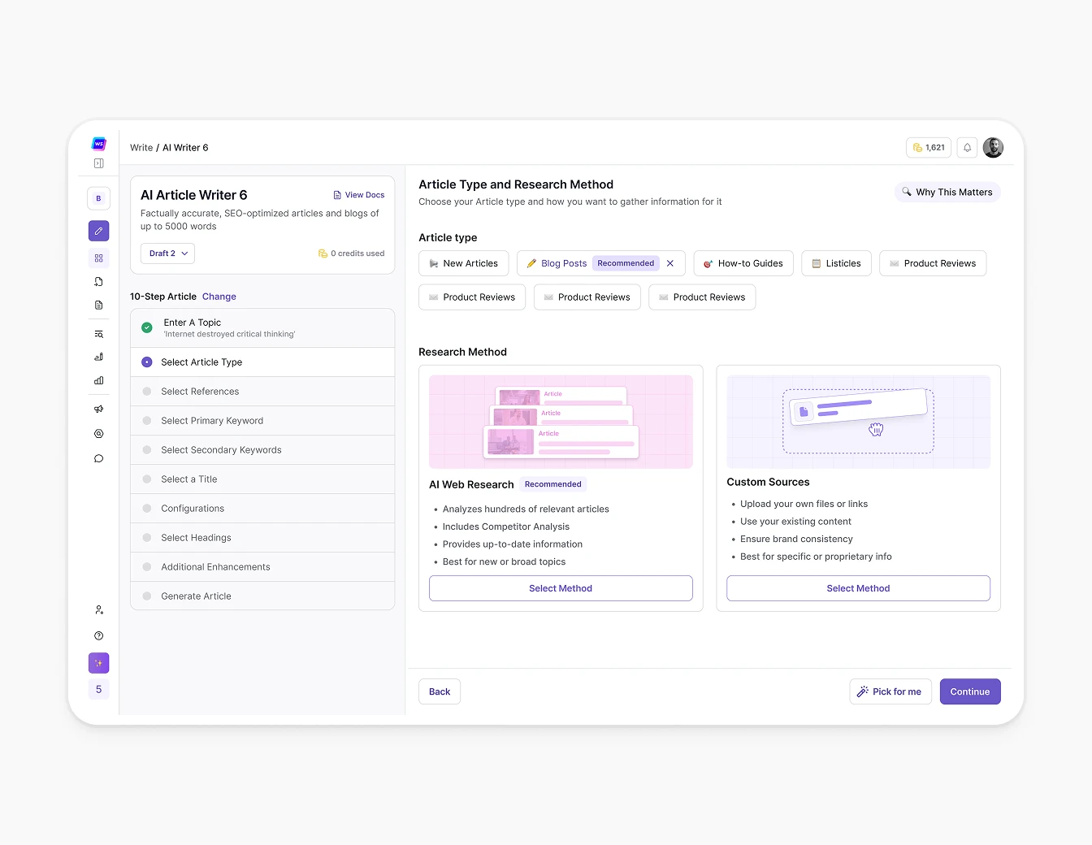This screenshot has width=1092, height=845.
Task: Click the collapse sidebar icon below the WS logo
Action: tap(98, 162)
